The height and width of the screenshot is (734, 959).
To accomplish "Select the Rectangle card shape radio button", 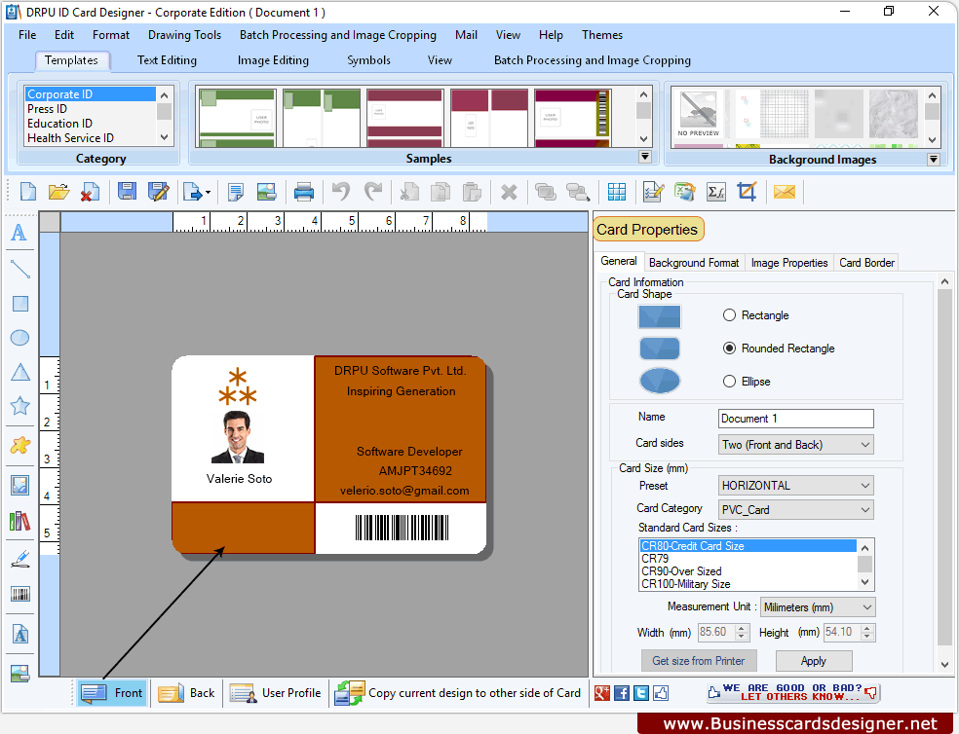I will [x=729, y=315].
